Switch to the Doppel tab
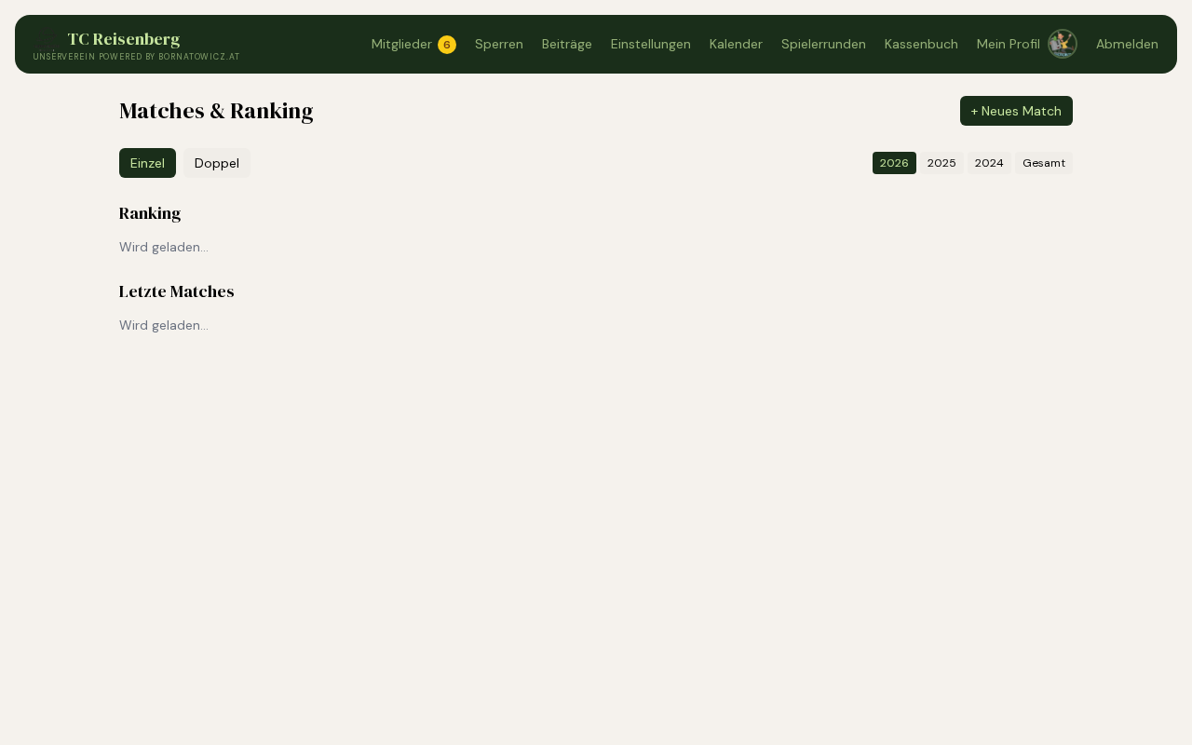 (217, 163)
